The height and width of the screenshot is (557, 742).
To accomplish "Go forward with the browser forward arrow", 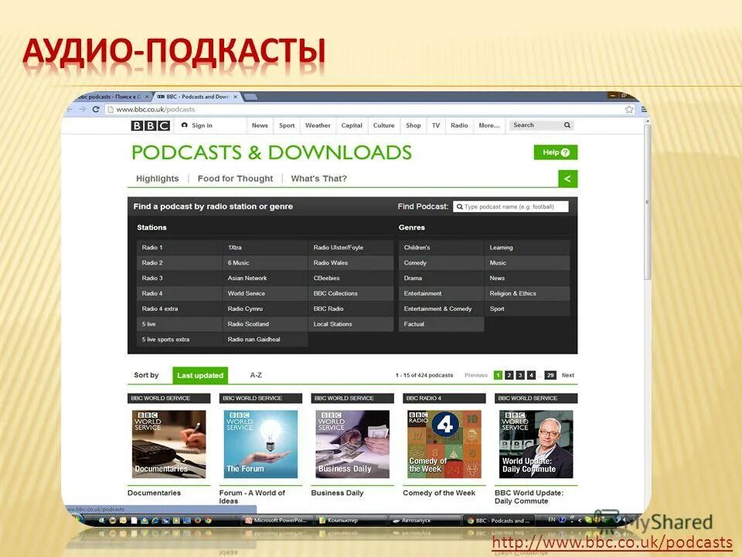I will 83,109.
